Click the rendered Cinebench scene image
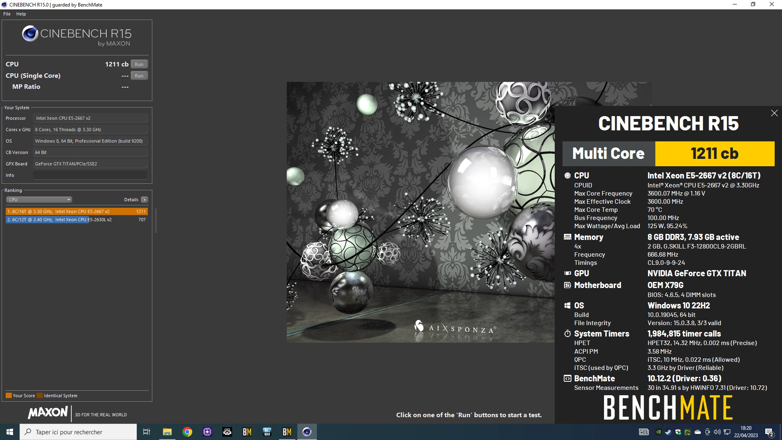The image size is (782, 440). pos(420,212)
